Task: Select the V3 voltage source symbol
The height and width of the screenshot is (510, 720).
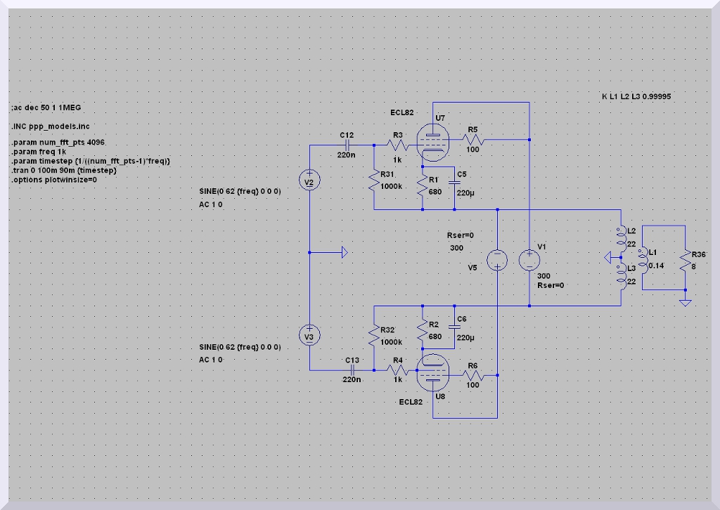Action: coord(309,337)
